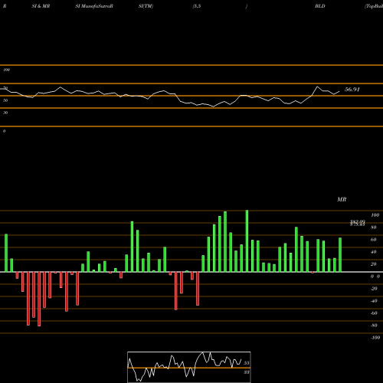Image resolution: width=383 pixels, height=383 pixels.
Task: Open the mini RSI overview chart thumbnail
Action: [189, 367]
